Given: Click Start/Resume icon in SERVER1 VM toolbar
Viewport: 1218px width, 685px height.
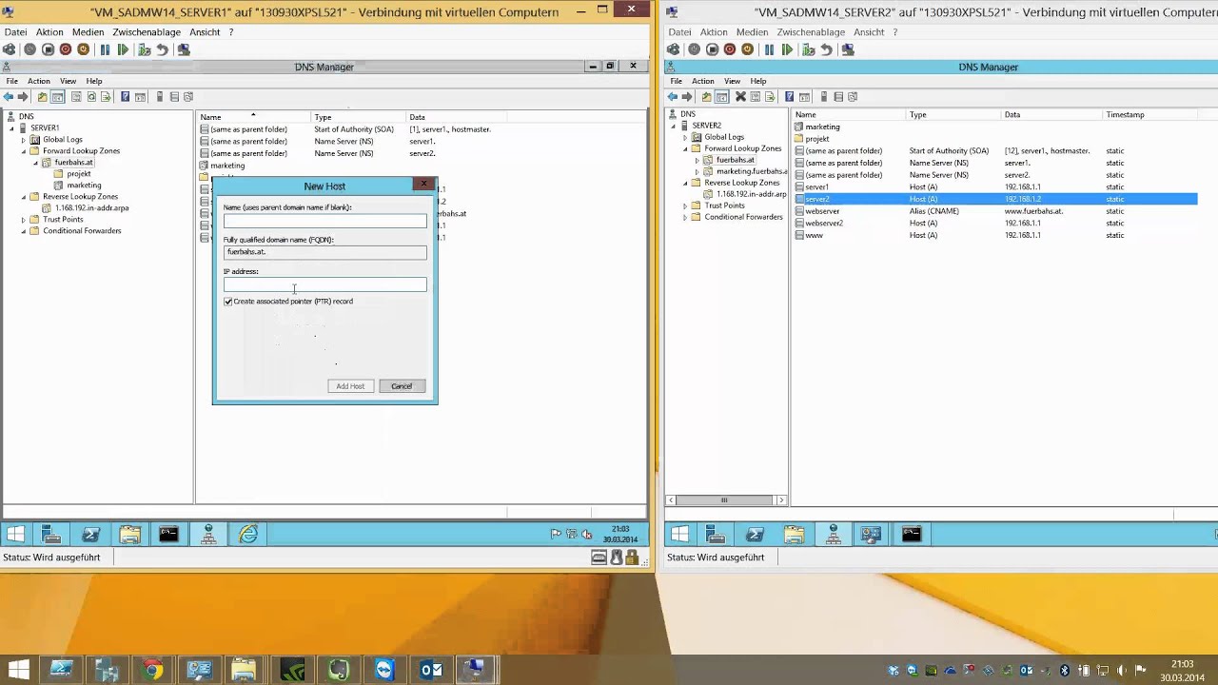Looking at the screenshot, I should (x=123, y=49).
